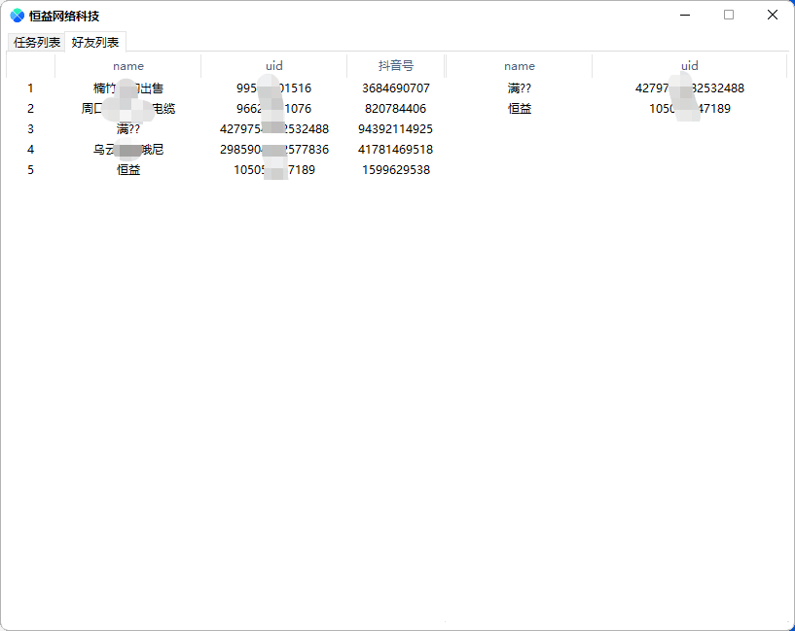Click 抖音号 cell 820784406

click(395, 108)
